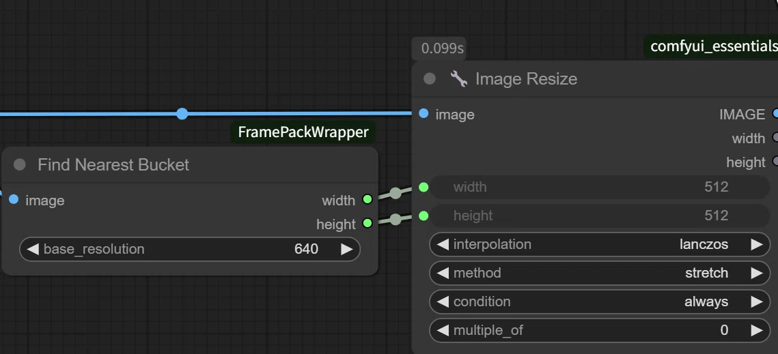Viewport: 778px width, 354px height.
Task: Click the green width input socket on Image Resize
Action: coord(423,187)
